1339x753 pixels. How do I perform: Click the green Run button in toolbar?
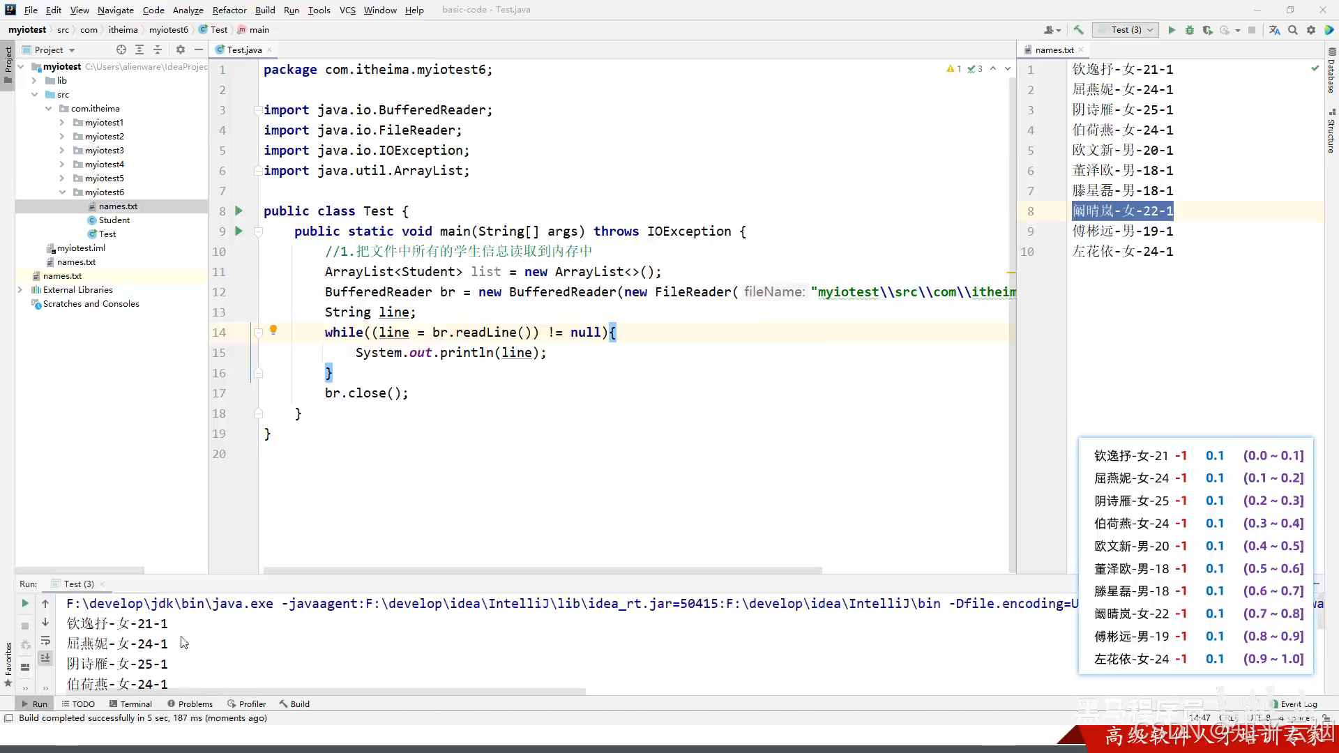1172,30
